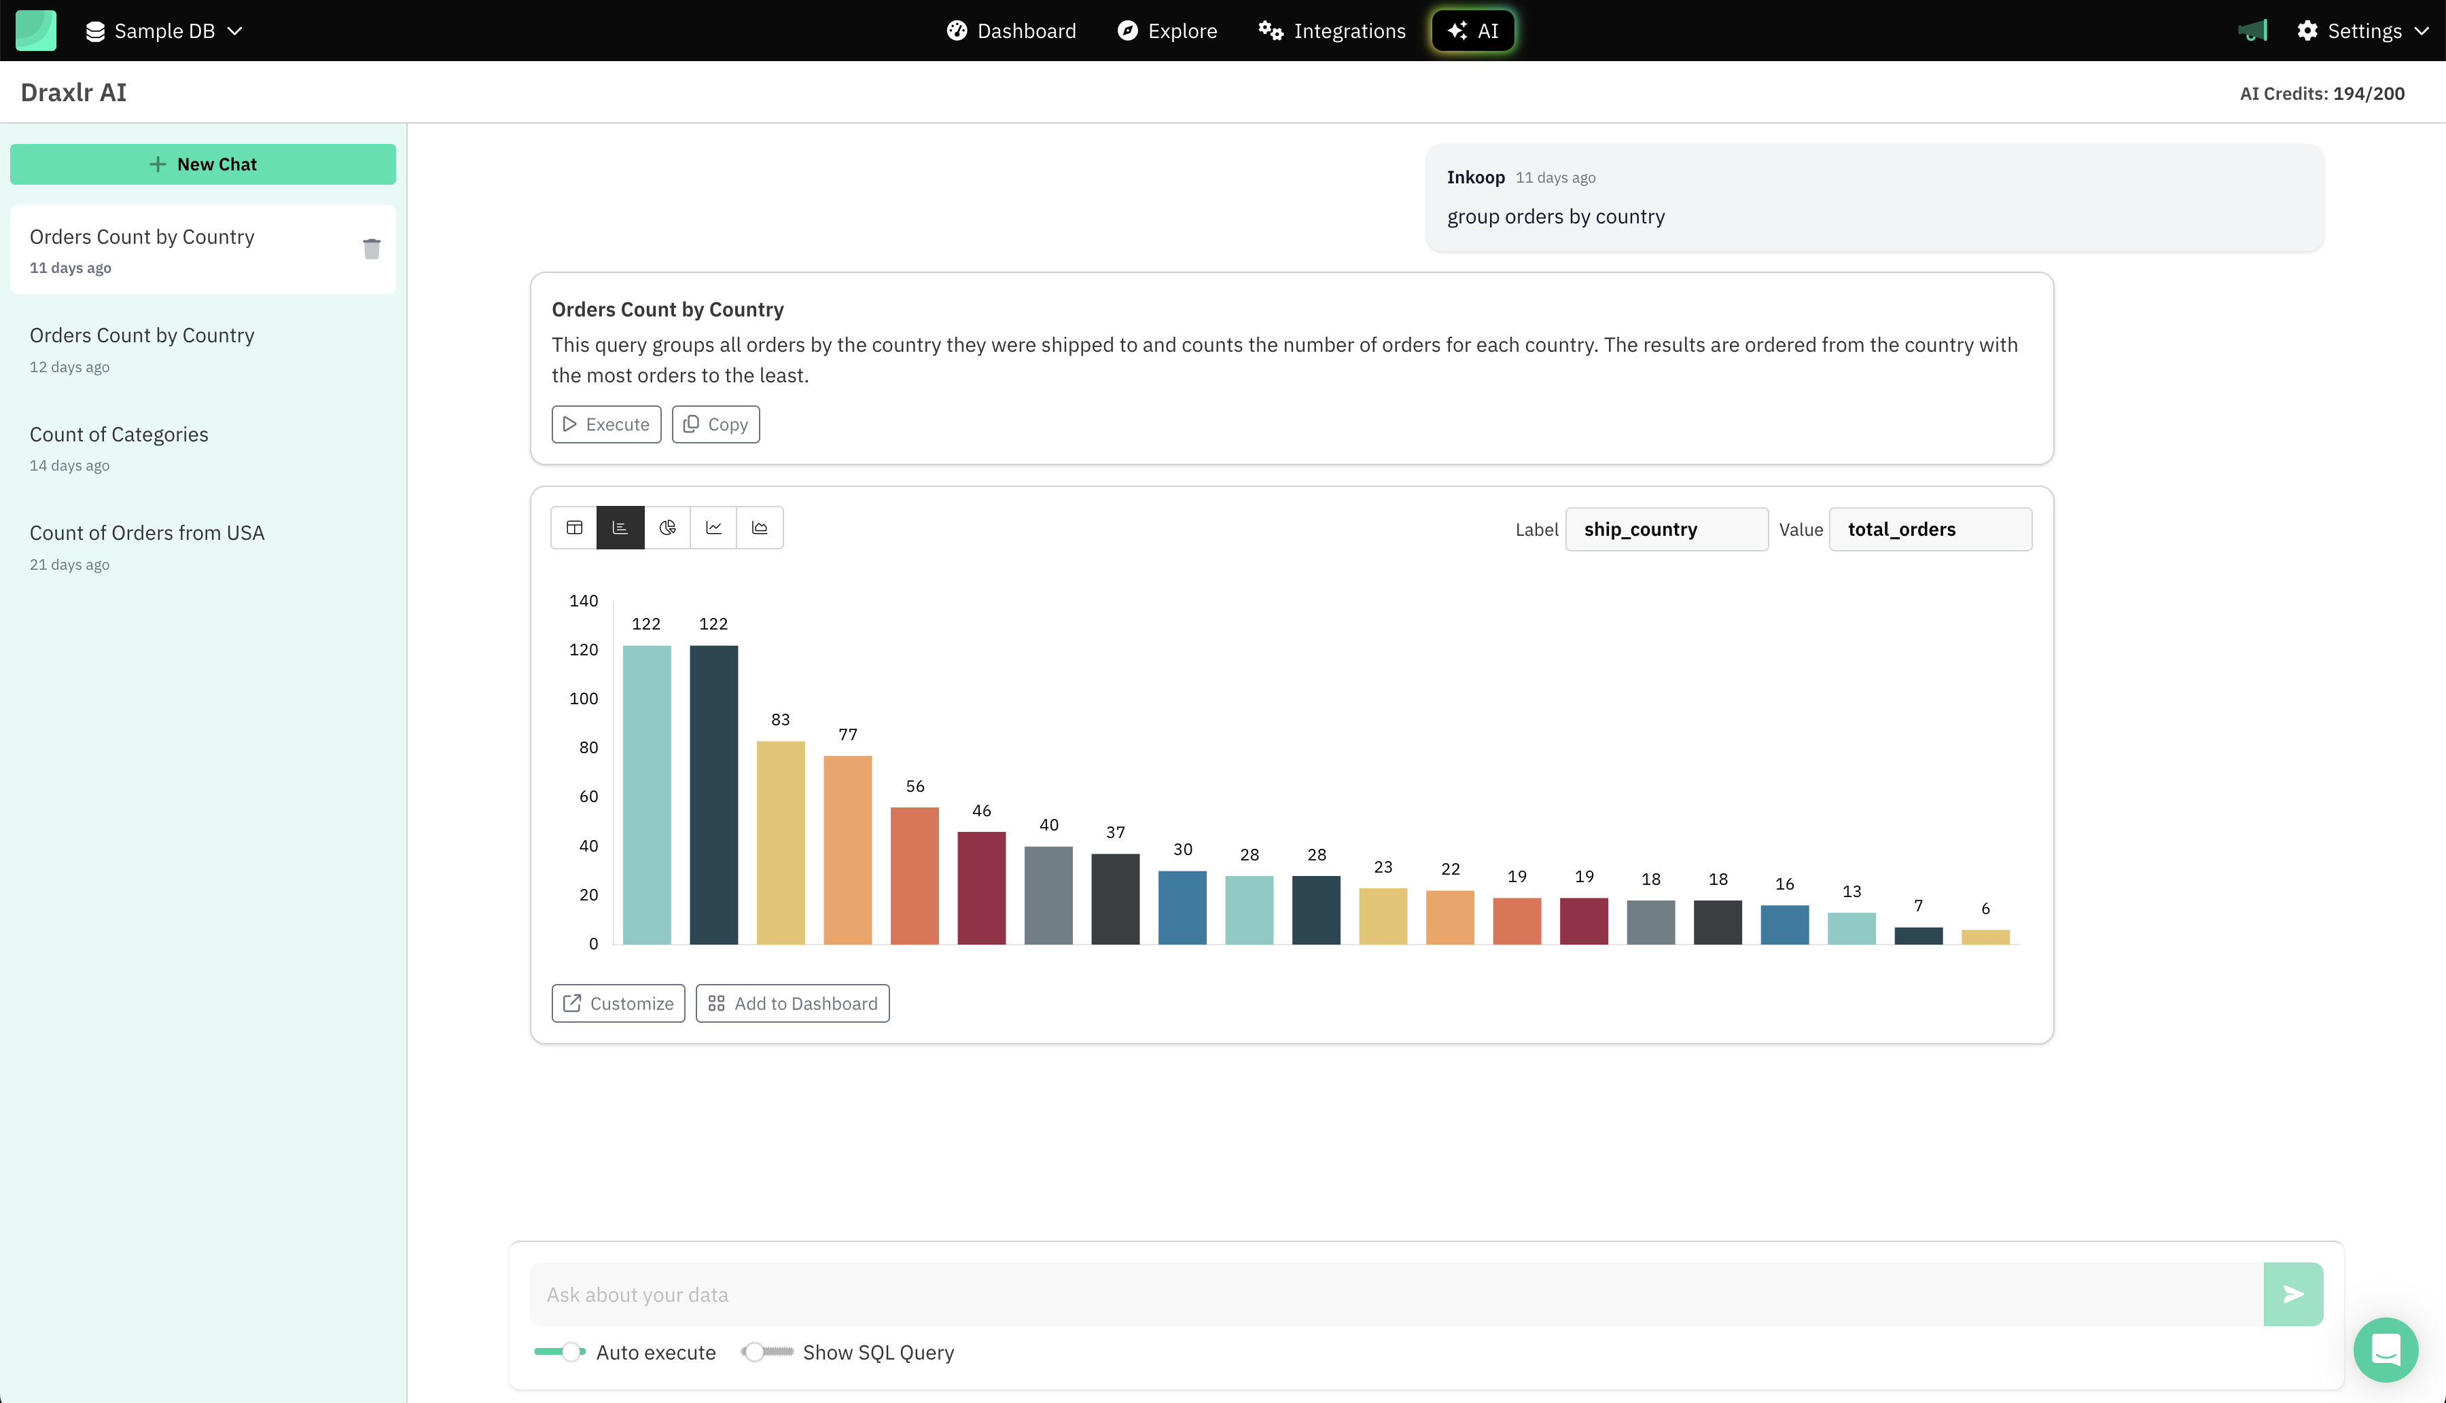Enable the Show SQL Query toggle
This screenshot has height=1403, width=2446.
(768, 1352)
